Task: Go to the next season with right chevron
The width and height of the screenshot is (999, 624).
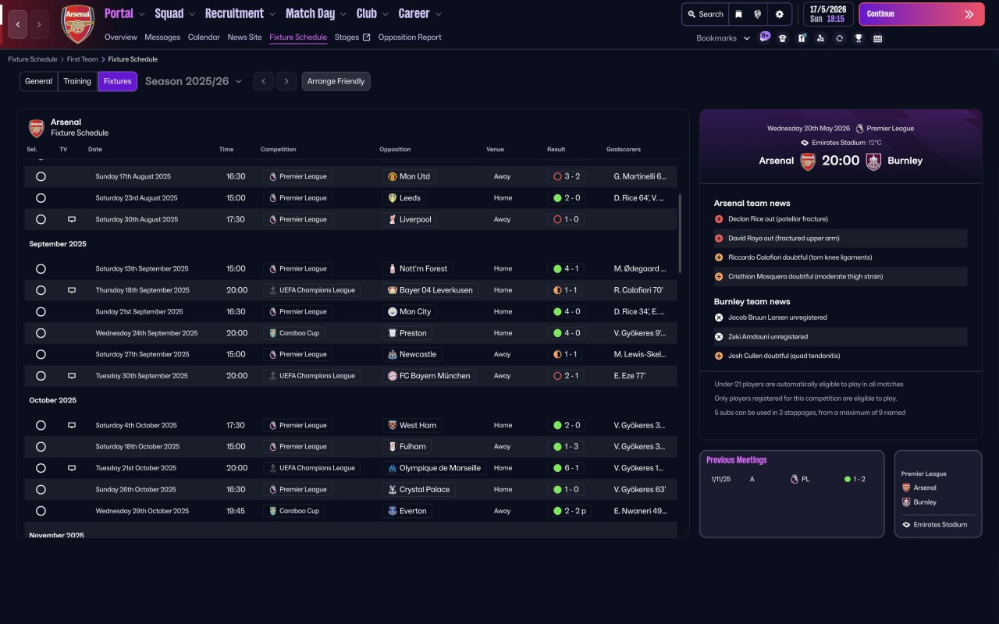Action: coord(286,81)
